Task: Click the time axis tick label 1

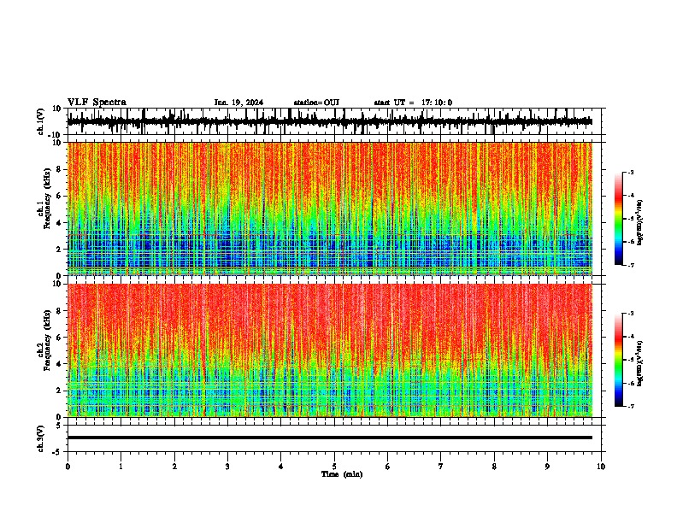Action: (x=121, y=467)
